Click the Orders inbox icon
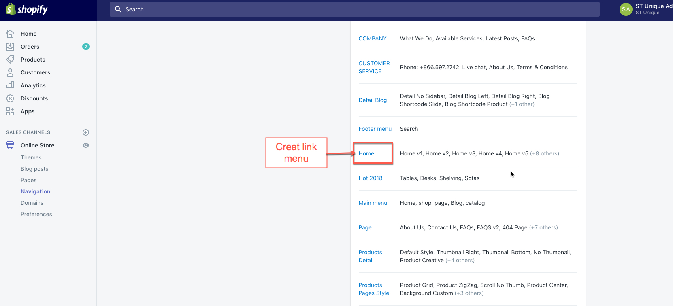 point(10,47)
